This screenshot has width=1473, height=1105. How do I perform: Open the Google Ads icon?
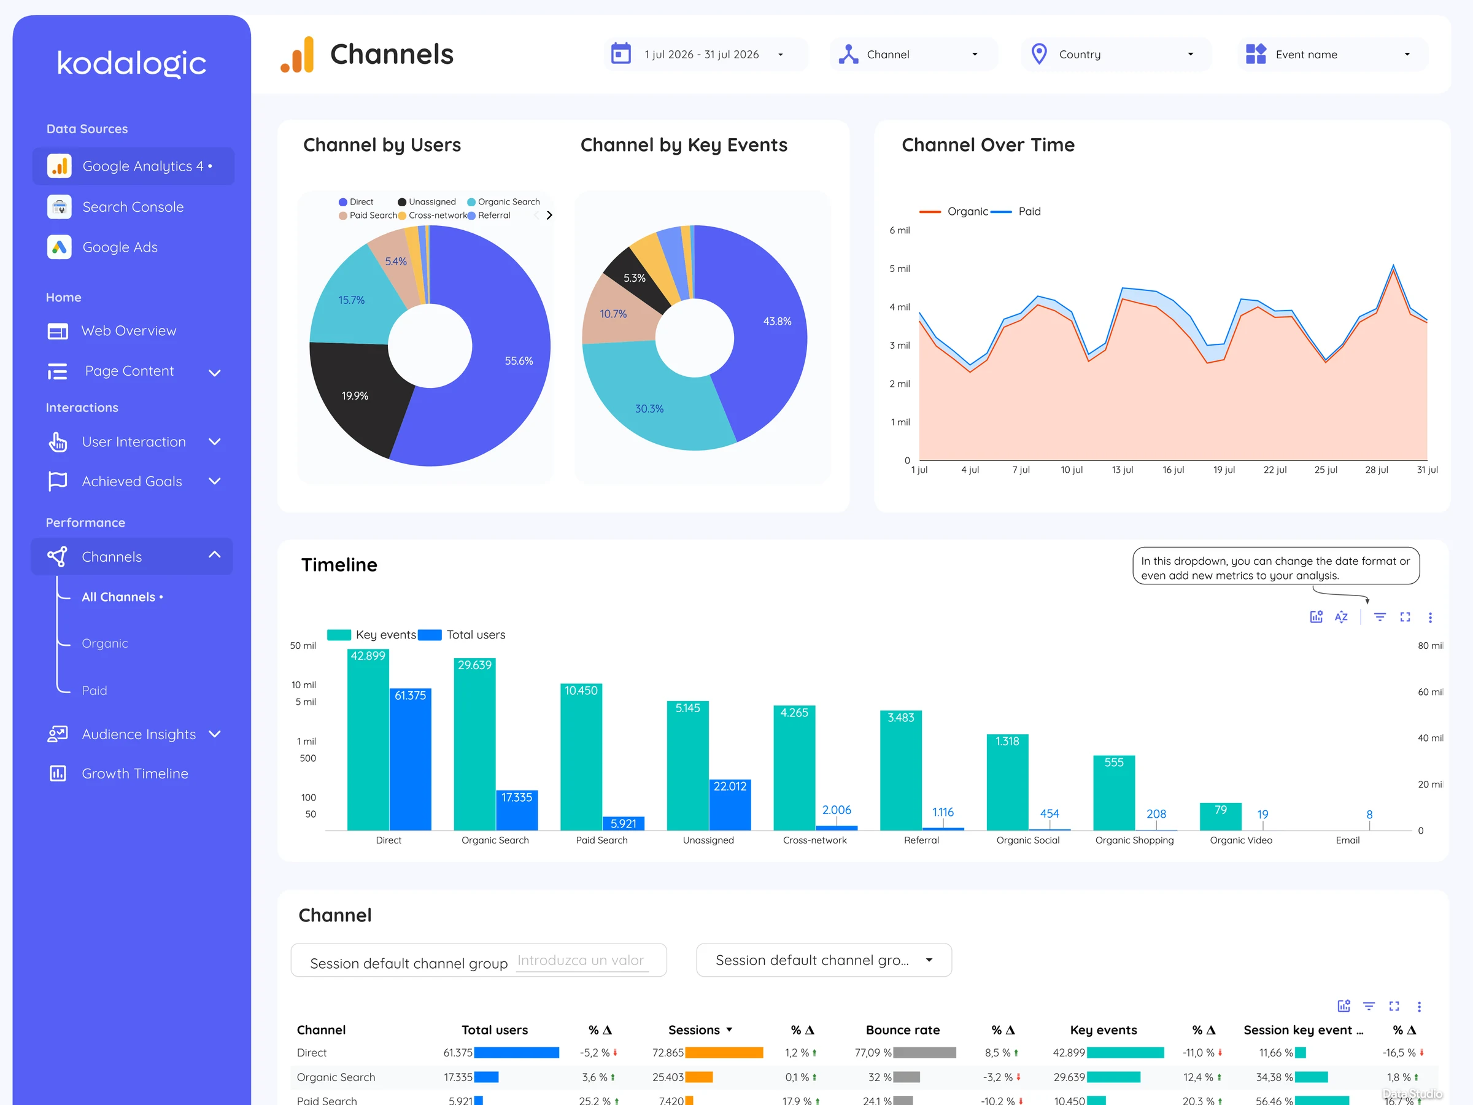click(x=60, y=247)
